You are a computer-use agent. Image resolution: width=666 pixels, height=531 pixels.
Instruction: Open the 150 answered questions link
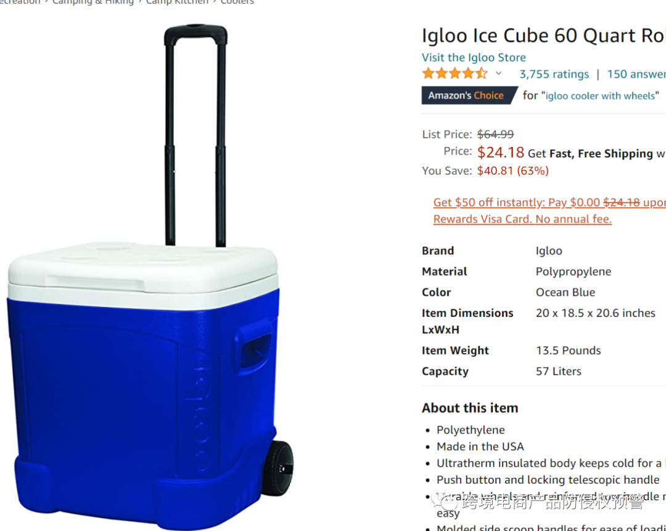[x=636, y=74]
